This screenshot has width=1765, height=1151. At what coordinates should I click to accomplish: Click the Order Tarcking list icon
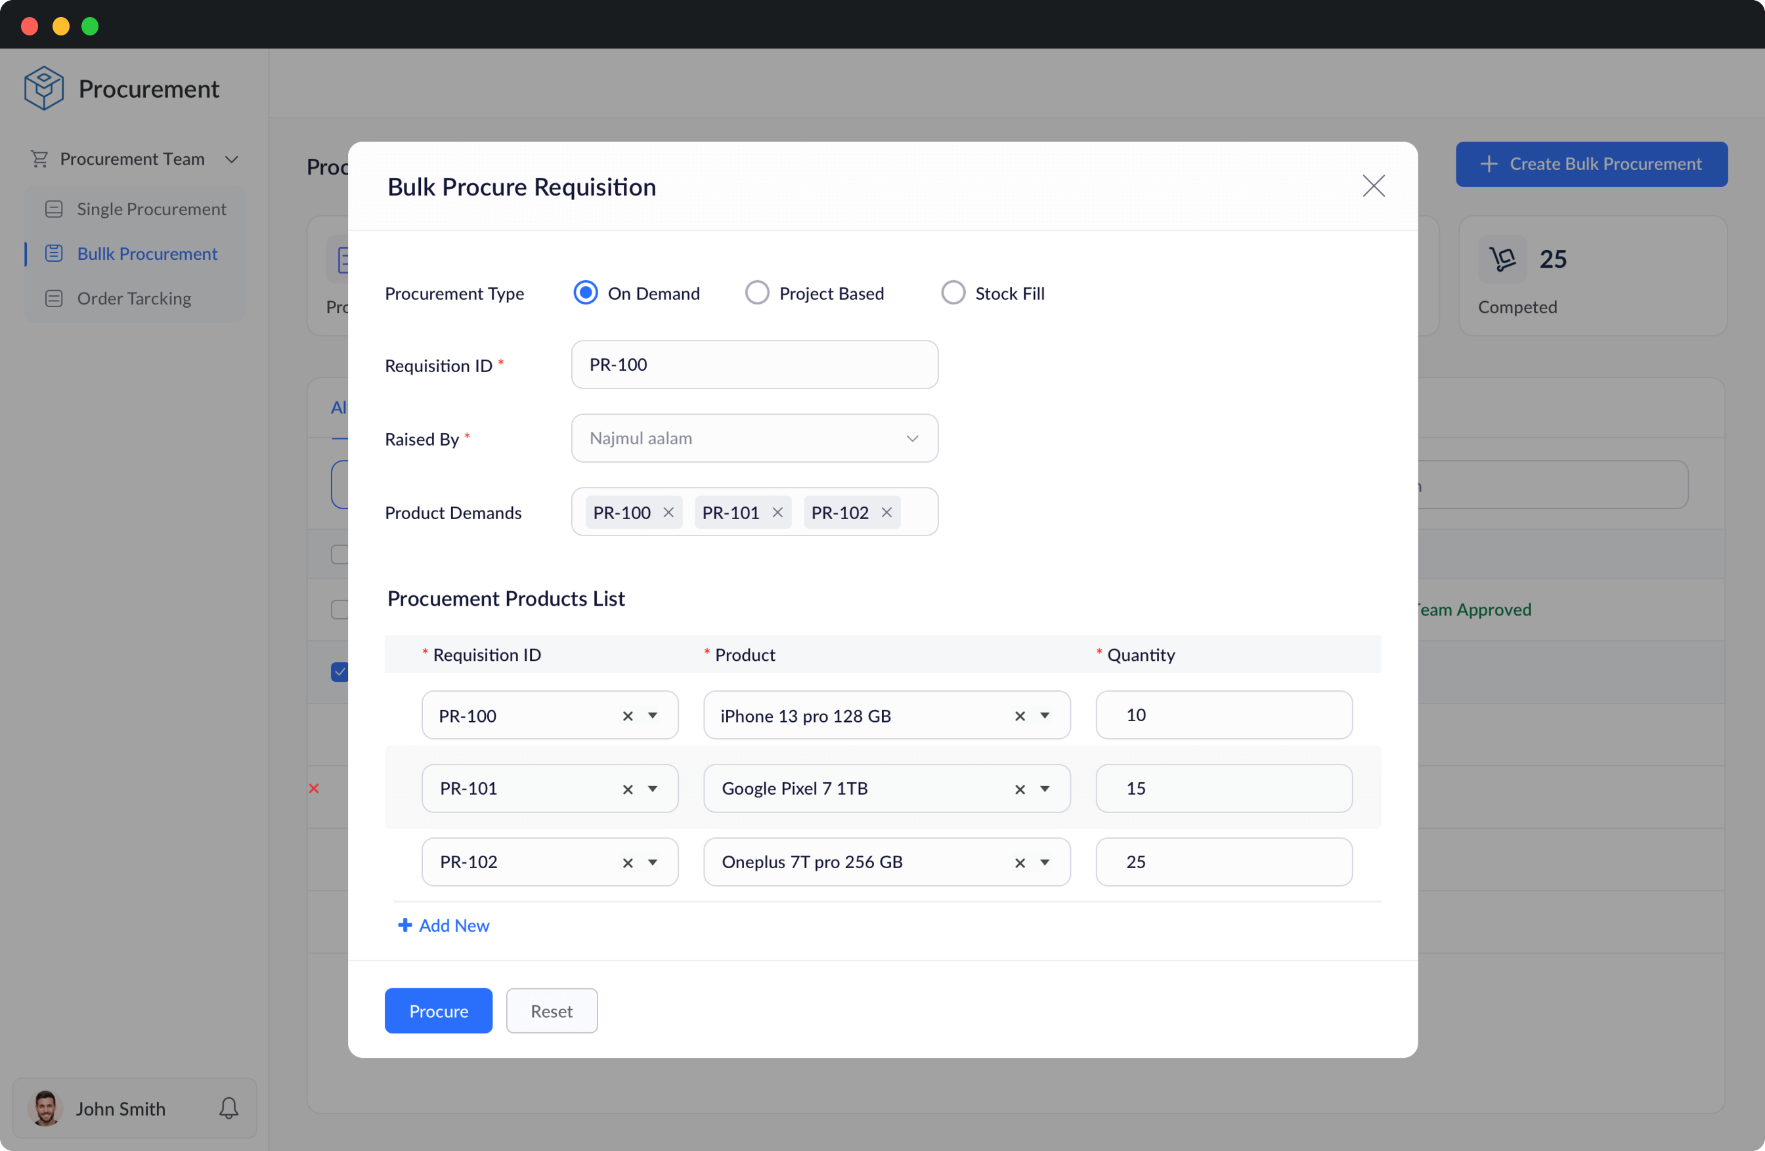54,298
